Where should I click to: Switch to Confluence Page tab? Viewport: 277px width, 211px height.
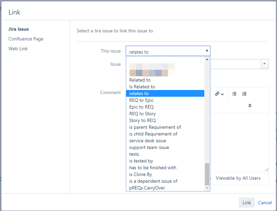click(26, 39)
